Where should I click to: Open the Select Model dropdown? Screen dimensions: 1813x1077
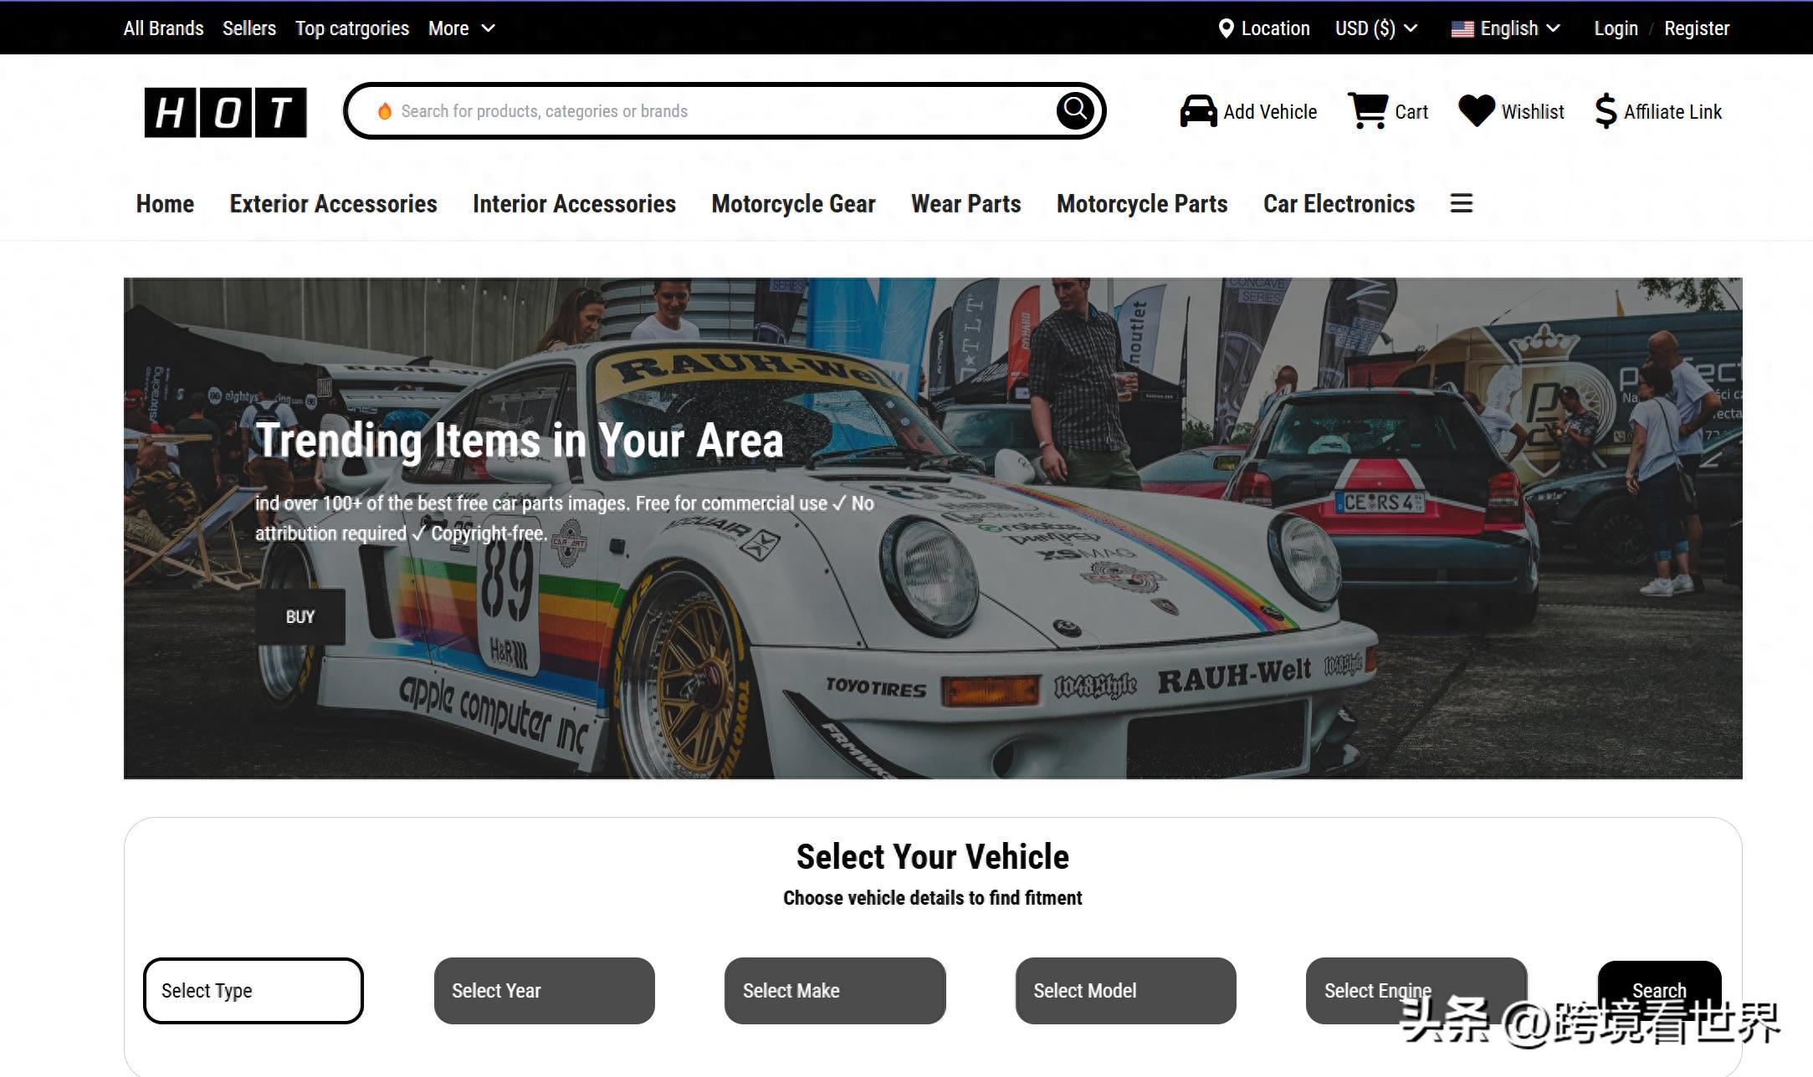1125,991
